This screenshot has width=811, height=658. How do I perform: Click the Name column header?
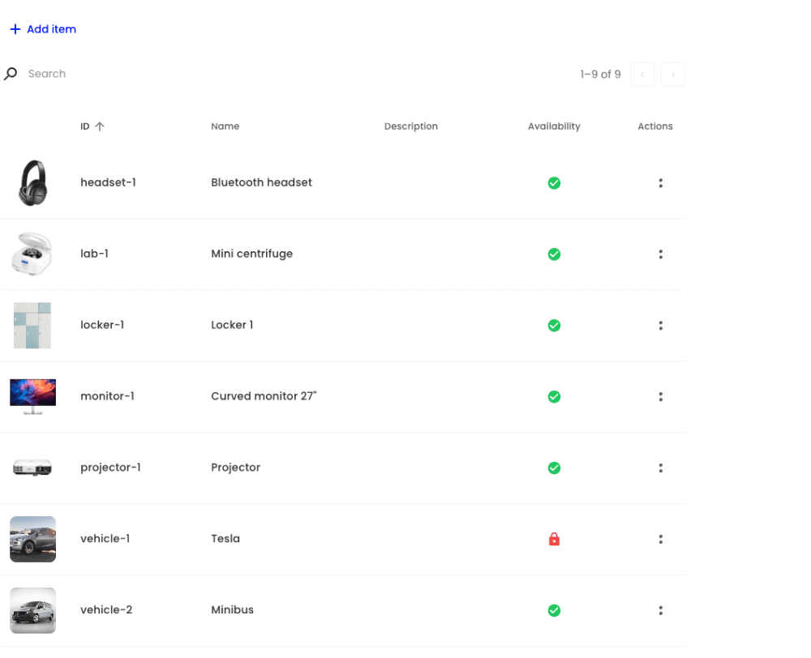225,126
